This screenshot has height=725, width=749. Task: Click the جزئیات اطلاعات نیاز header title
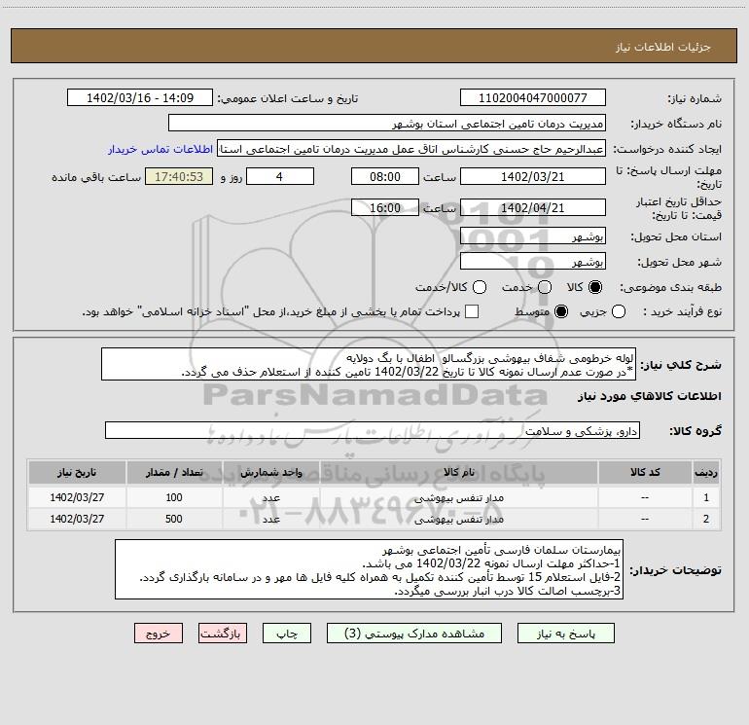coord(663,47)
